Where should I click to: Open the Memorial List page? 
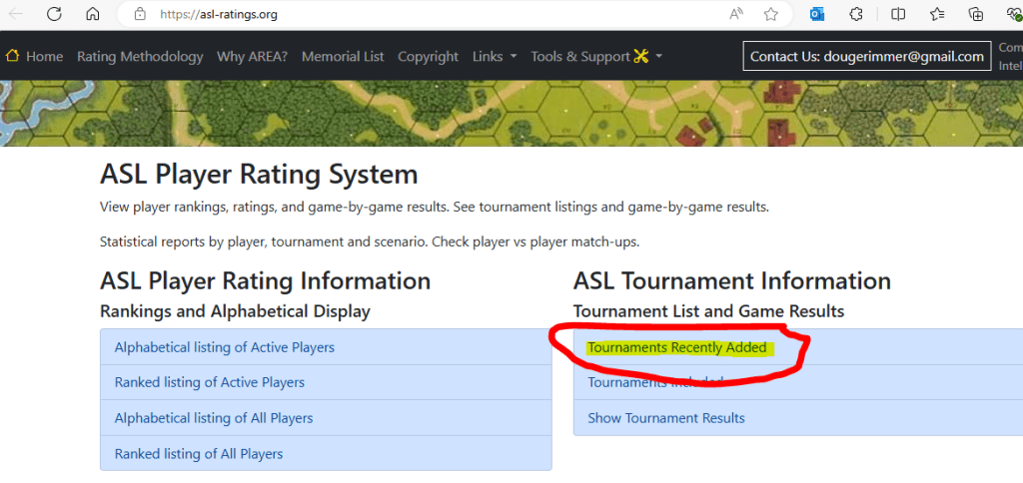click(343, 57)
